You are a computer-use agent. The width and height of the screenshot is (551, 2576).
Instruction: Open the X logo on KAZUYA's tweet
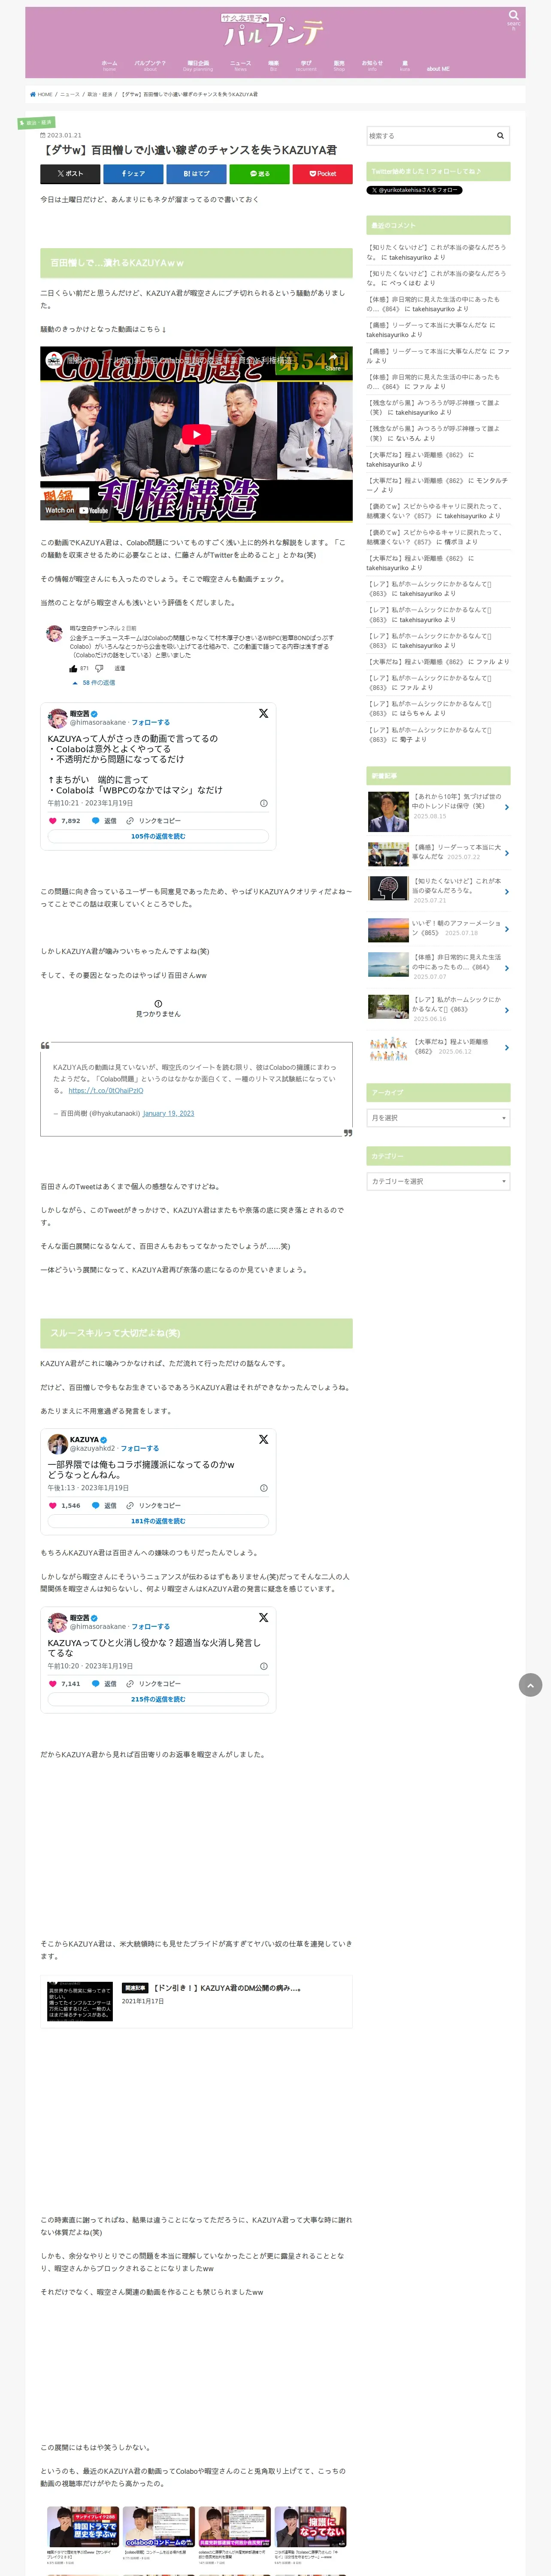coord(263,1439)
